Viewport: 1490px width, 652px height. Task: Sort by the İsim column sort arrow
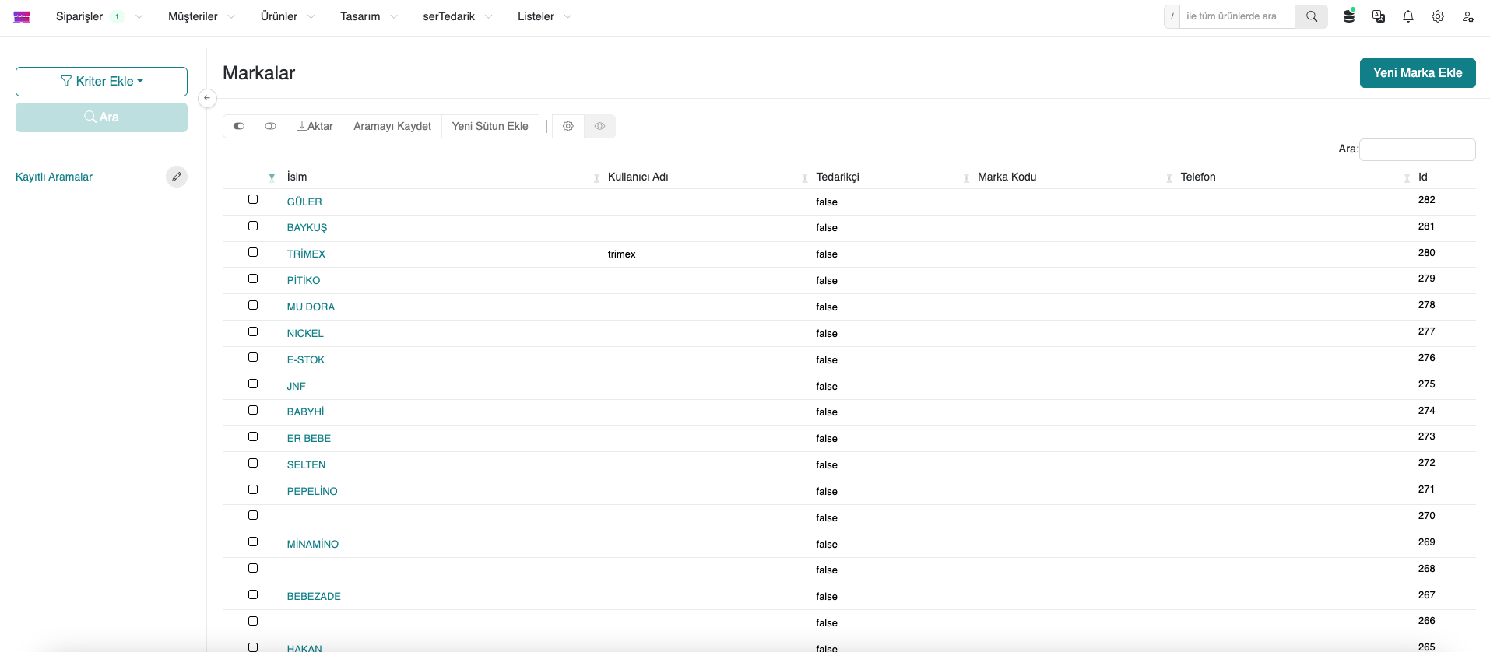click(272, 177)
